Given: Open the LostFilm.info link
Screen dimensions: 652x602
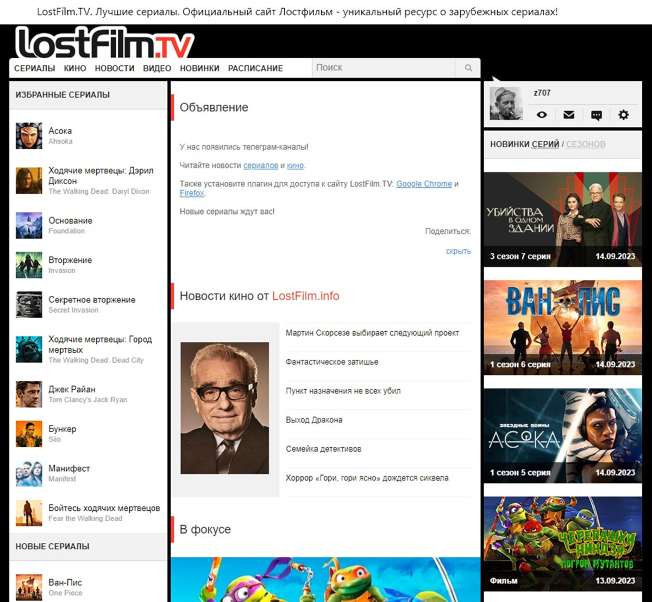Looking at the screenshot, I should (x=305, y=296).
